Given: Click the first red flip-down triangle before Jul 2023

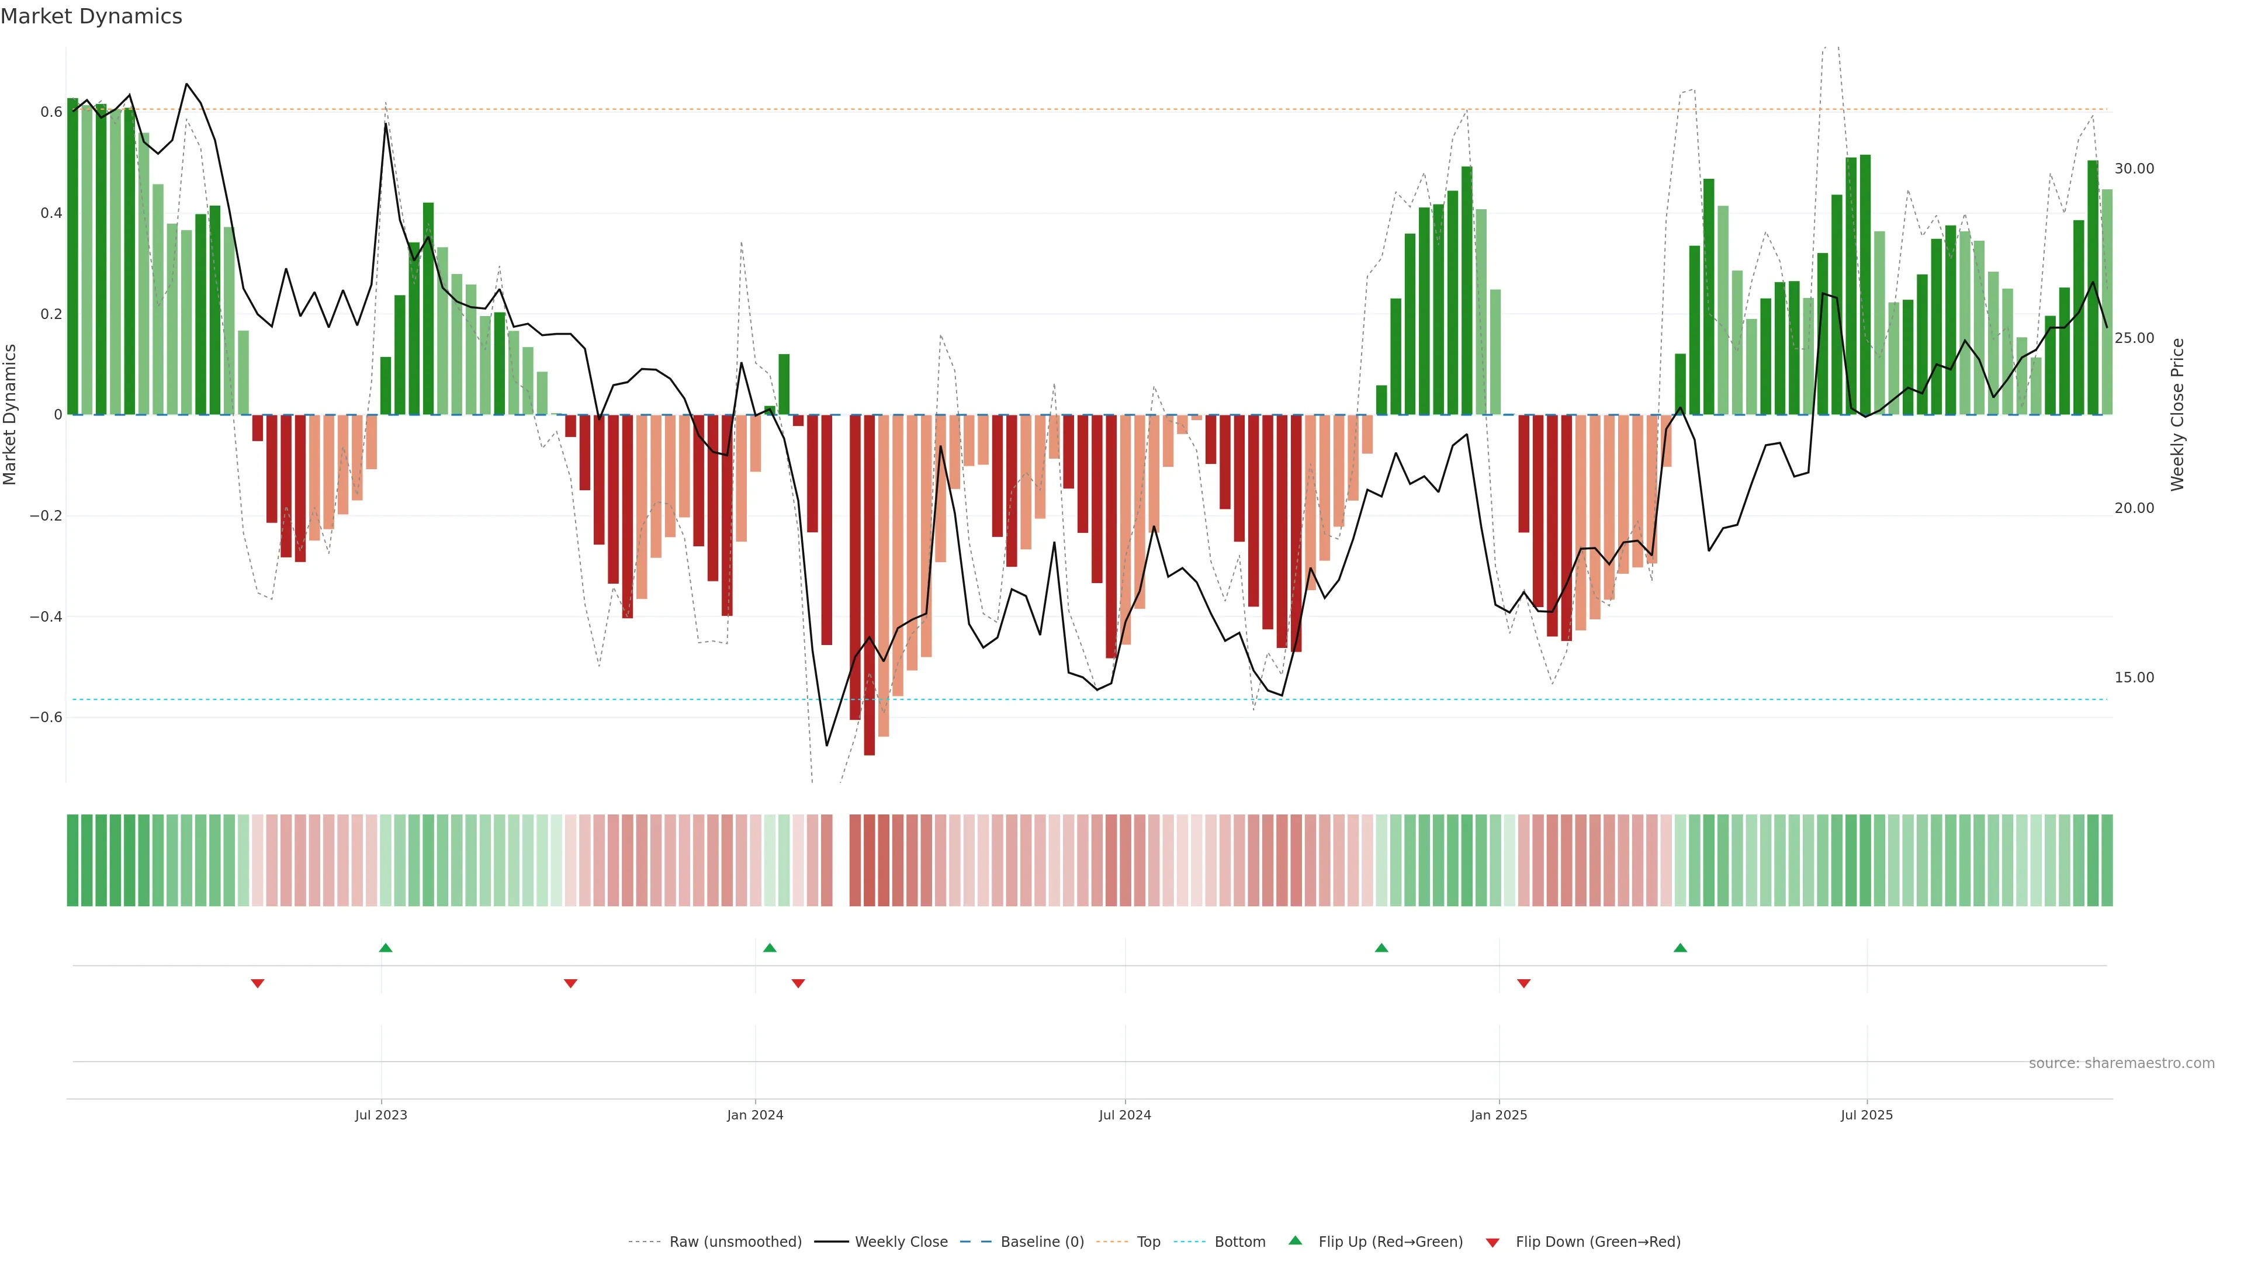Looking at the screenshot, I should pyautogui.click(x=258, y=983).
